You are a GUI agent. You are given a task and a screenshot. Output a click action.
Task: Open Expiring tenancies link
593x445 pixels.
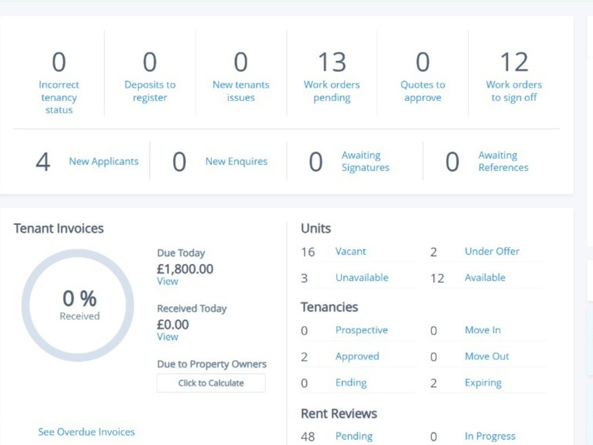coord(483,383)
